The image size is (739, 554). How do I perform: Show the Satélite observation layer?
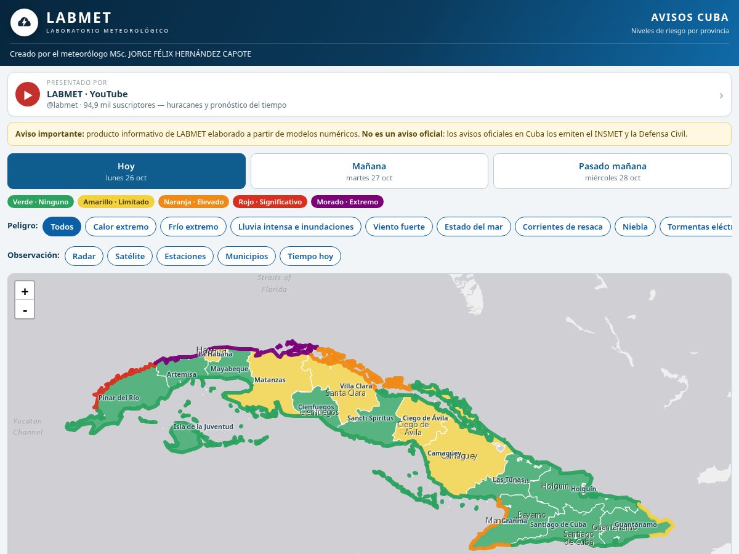tap(130, 256)
